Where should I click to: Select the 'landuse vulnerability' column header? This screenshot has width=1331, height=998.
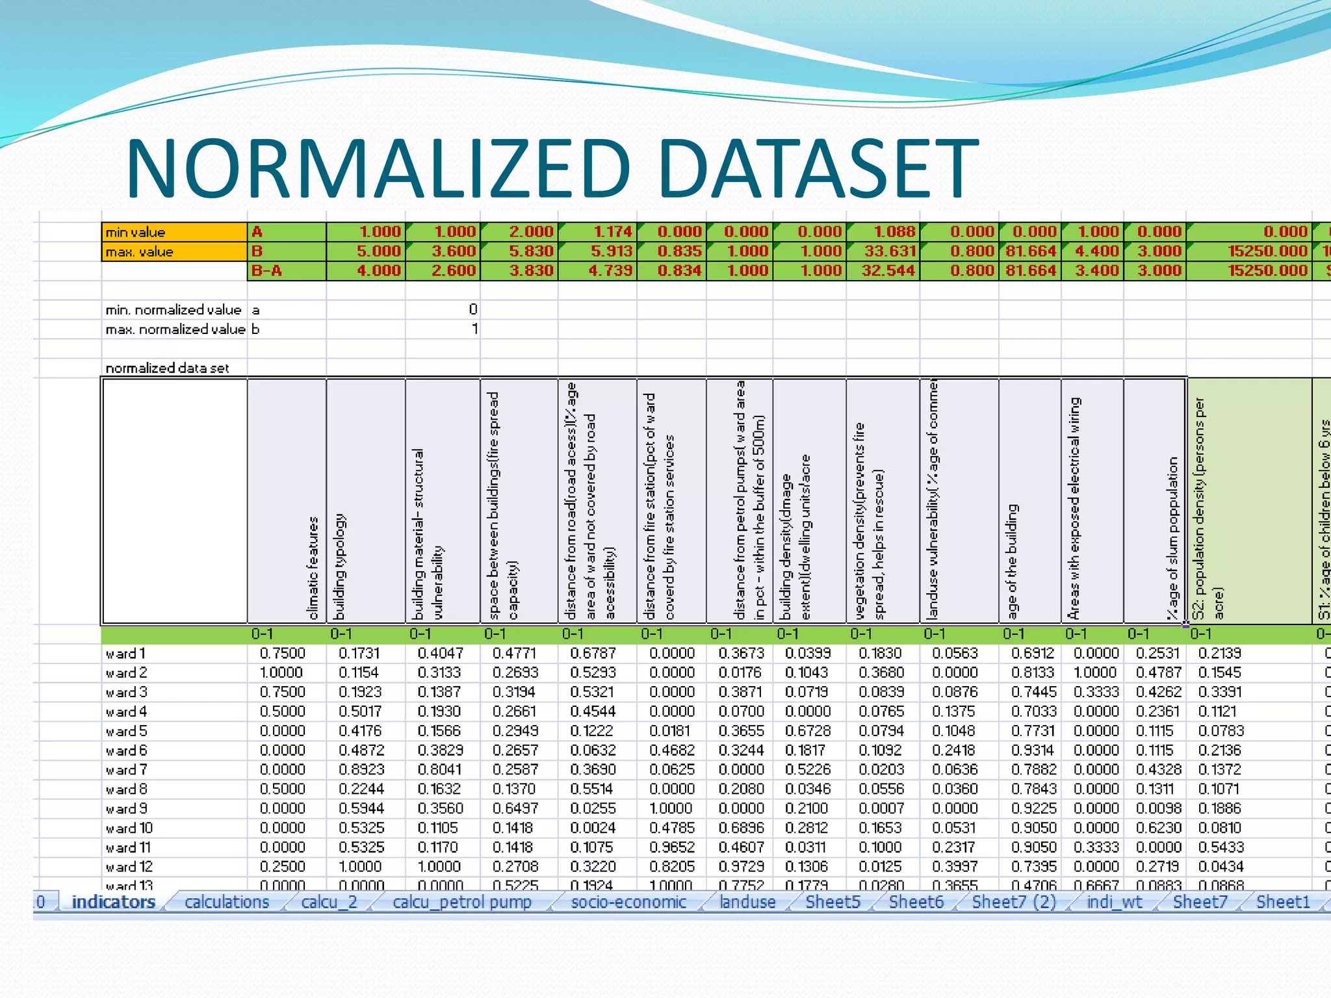(x=959, y=501)
